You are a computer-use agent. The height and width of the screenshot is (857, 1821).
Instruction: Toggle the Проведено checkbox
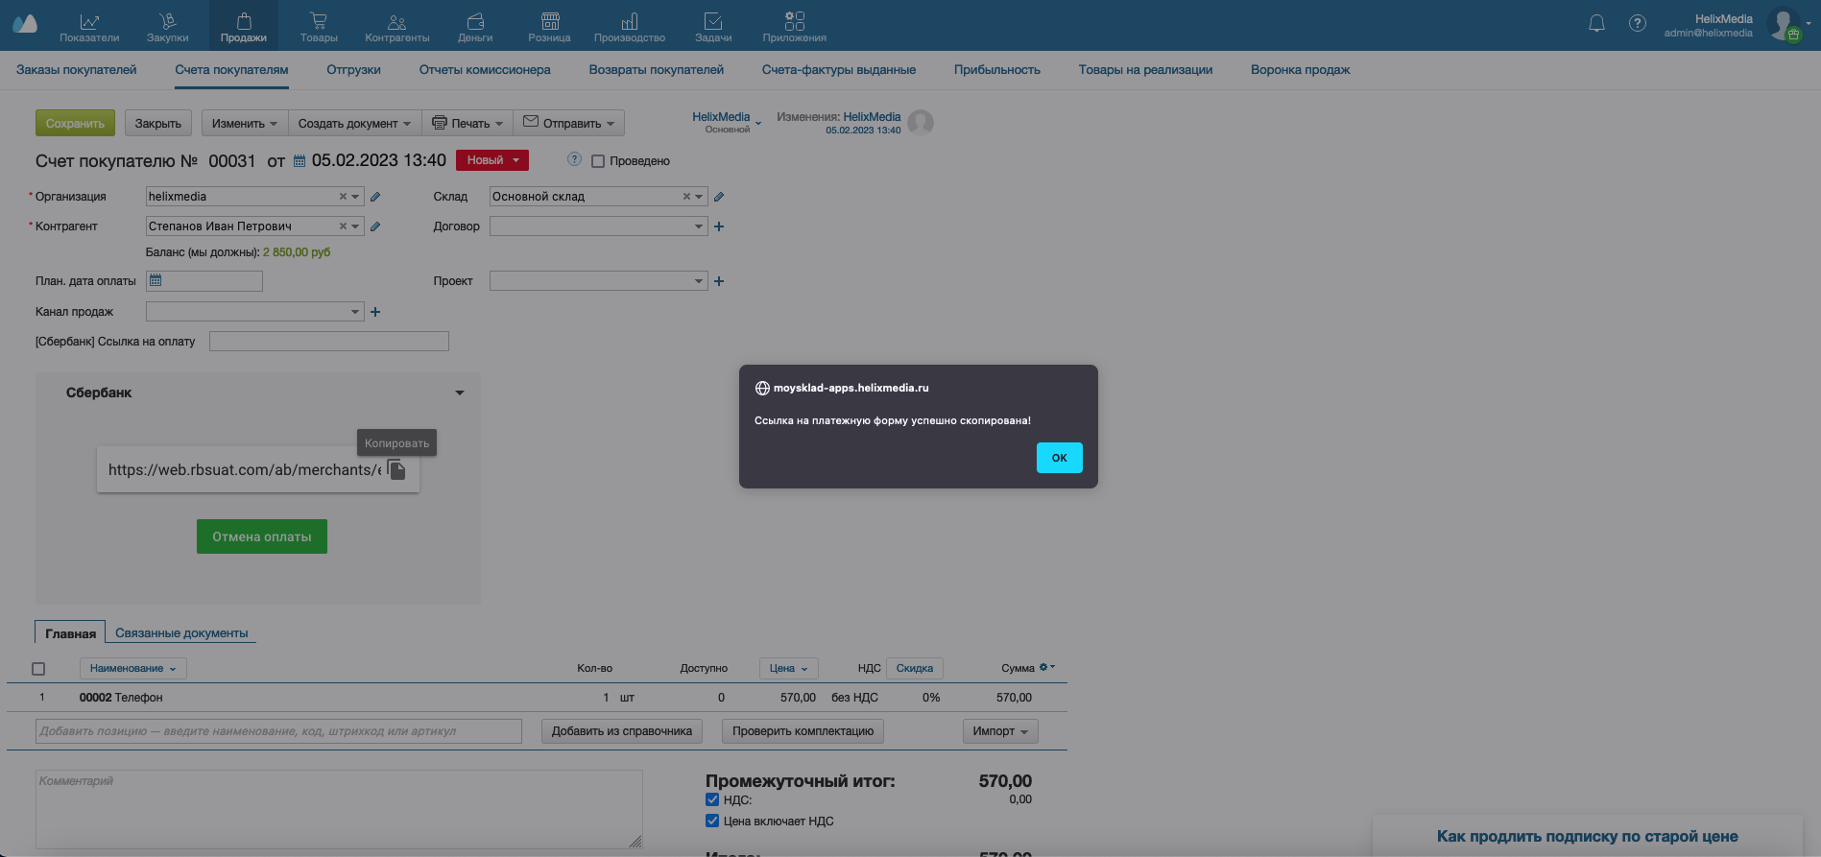point(598,161)
